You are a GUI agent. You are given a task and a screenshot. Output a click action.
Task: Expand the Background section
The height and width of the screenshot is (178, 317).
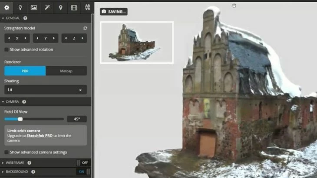pyautogui.click(x=3, y=172)
